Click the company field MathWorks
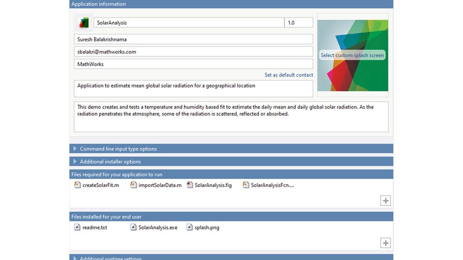 tap(193, 64)
